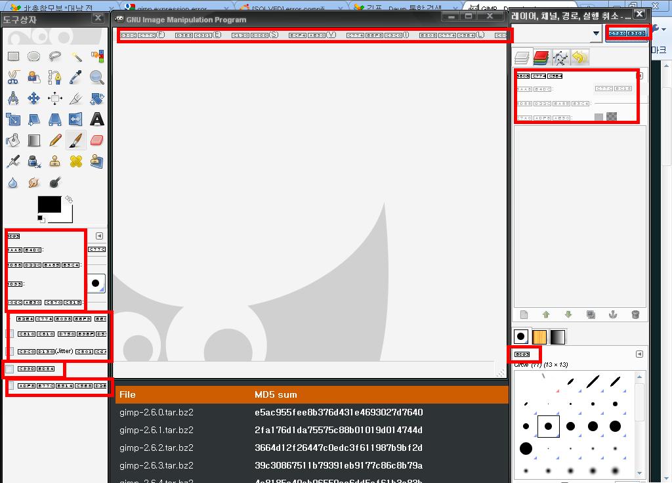
Task: Select the Pencil tool
Action: click(x=55, y=140)
